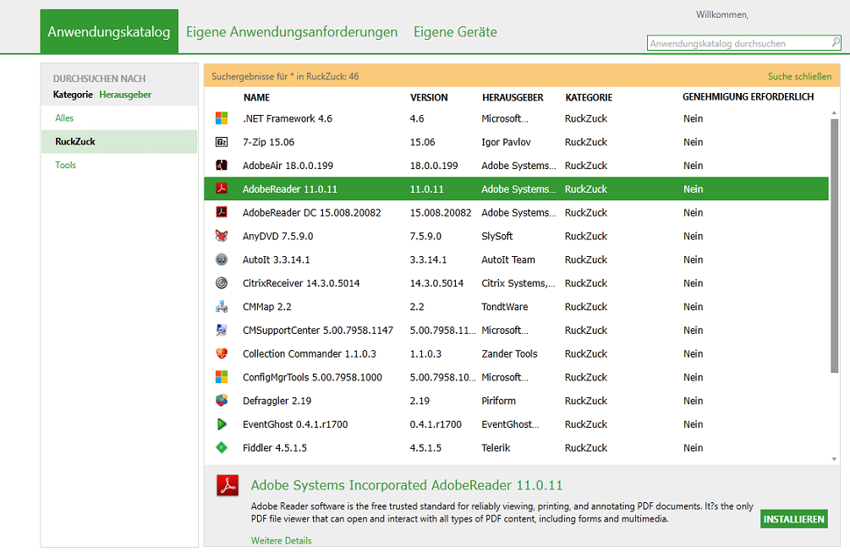
Task: Sort by GENEHMIGUNG ERFORDERLICH column header
Action: click(x=749, y=97)
